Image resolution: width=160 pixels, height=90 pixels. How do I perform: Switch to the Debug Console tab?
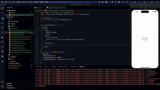tap(63, 66)
